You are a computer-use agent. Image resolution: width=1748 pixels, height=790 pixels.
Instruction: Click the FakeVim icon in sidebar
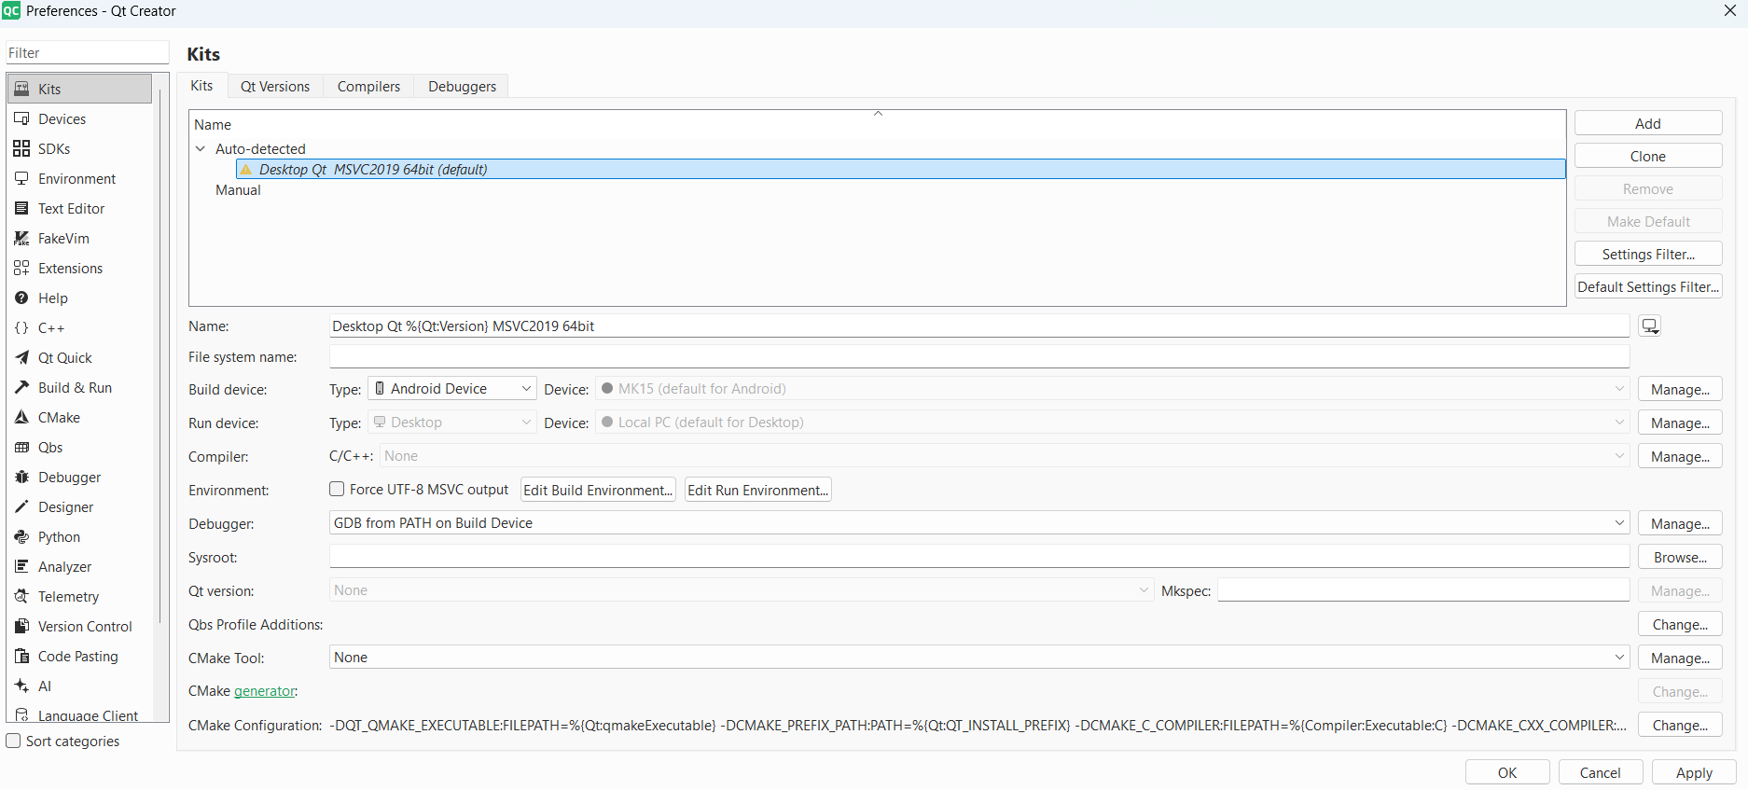[21, 239]
